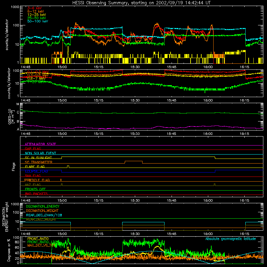Click the DECIMATION ENERGY or weight axis title

point(5,217)
